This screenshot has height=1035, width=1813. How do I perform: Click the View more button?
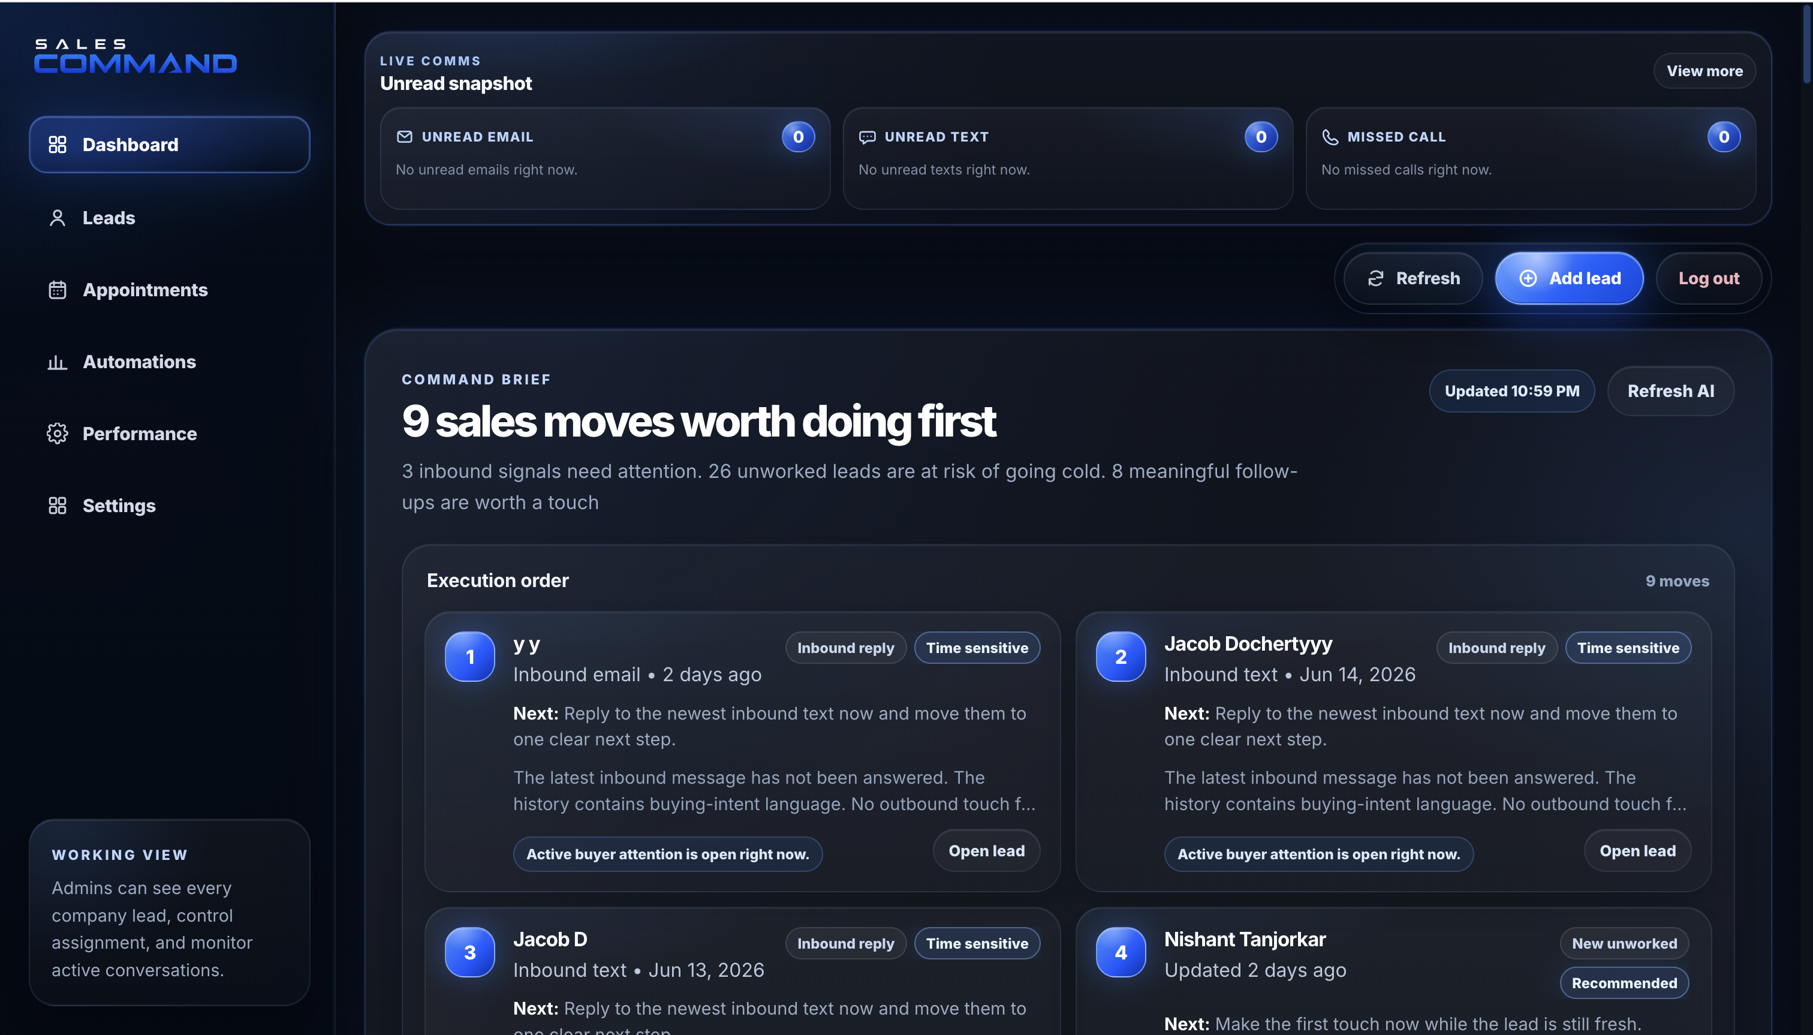pyautogui.click(x=1704, y=71)
